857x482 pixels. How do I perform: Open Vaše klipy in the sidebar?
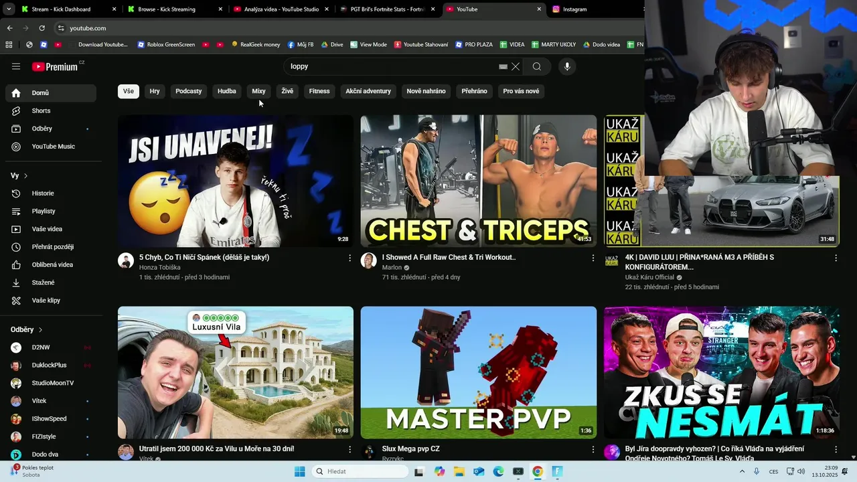[51, 301]
